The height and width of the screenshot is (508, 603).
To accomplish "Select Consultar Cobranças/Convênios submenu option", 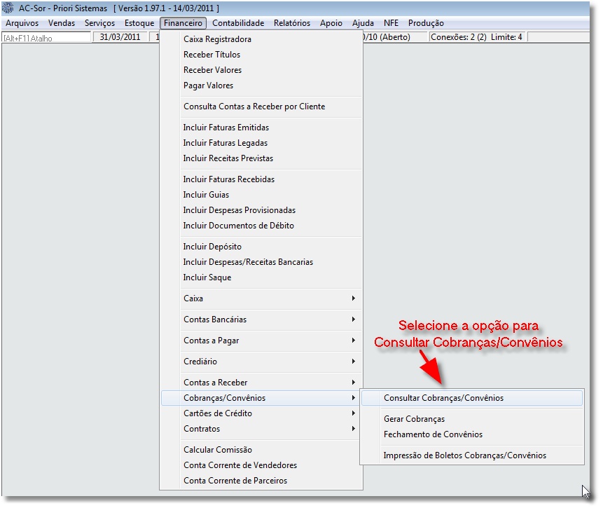I will coord(443,398).
